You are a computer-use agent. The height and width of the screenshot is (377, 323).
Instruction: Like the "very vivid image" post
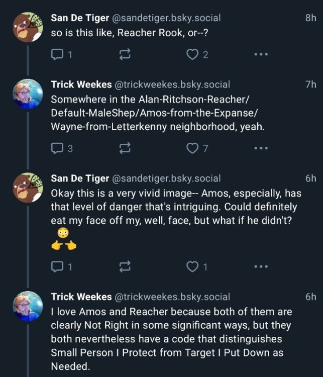(x=193, y=267)
